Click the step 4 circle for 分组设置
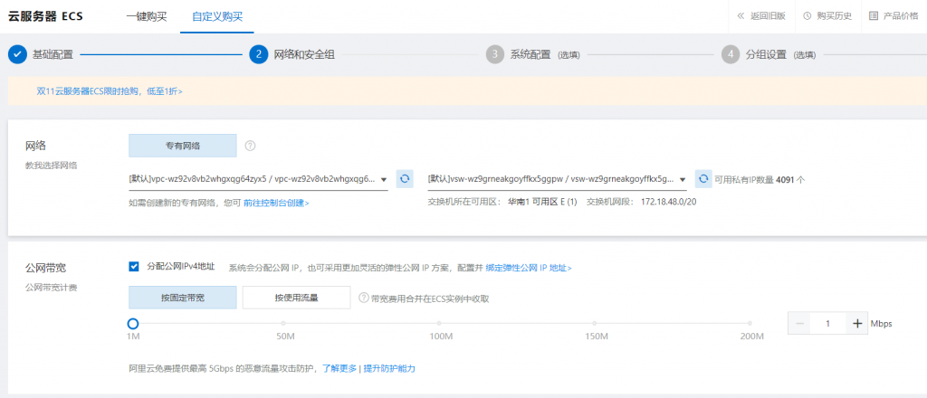This screenshot has height=398, width=927. coord(731,54)
